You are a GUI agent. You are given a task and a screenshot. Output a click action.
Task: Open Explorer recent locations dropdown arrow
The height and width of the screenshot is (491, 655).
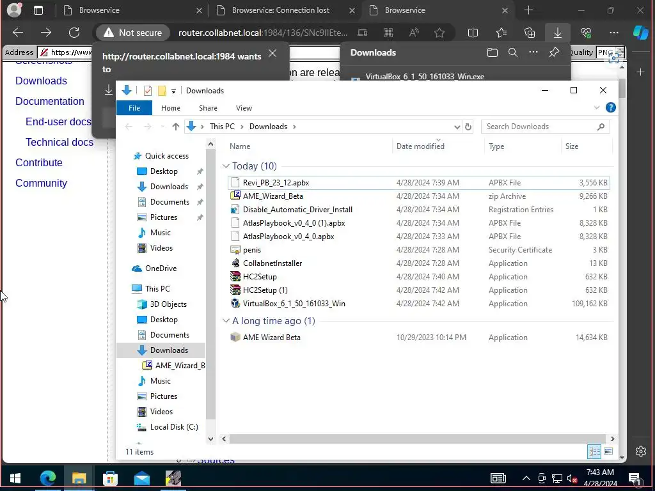pos(162,127)
